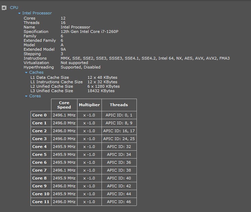Select the Core 7 row header

pos(41,170)
